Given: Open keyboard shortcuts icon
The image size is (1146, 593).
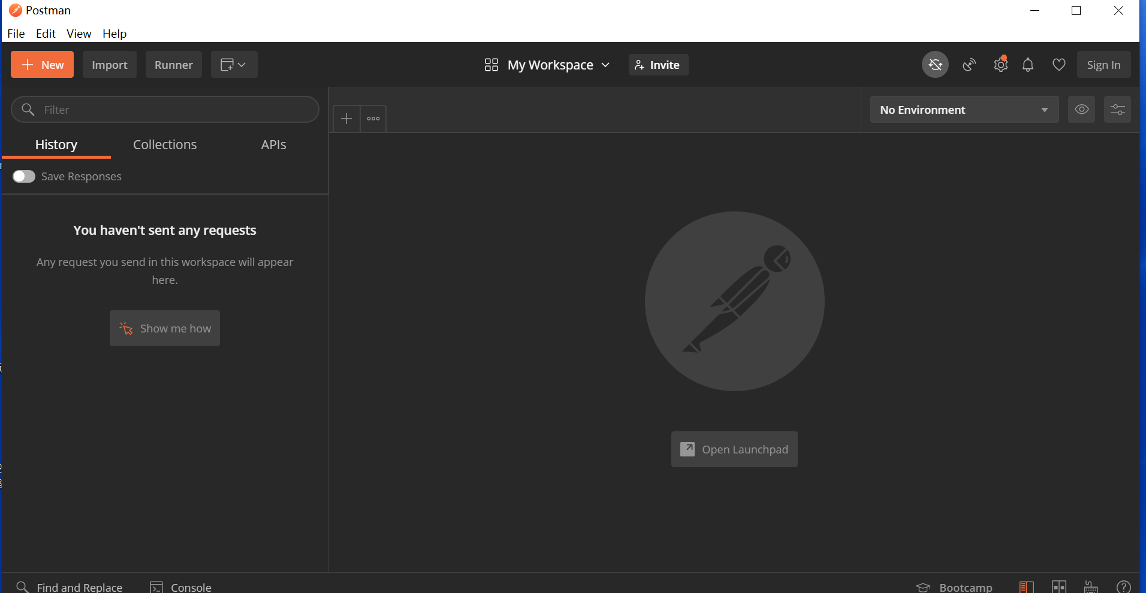Looking at the screenshot, I should [x=1091, y=587].
